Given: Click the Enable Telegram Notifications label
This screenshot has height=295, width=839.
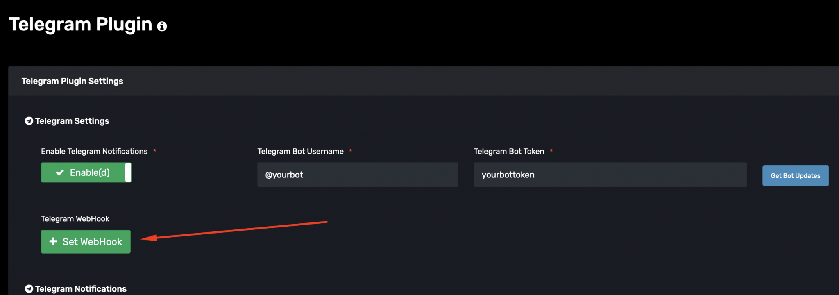Looking at the screenshot, I should pos(94,151).
